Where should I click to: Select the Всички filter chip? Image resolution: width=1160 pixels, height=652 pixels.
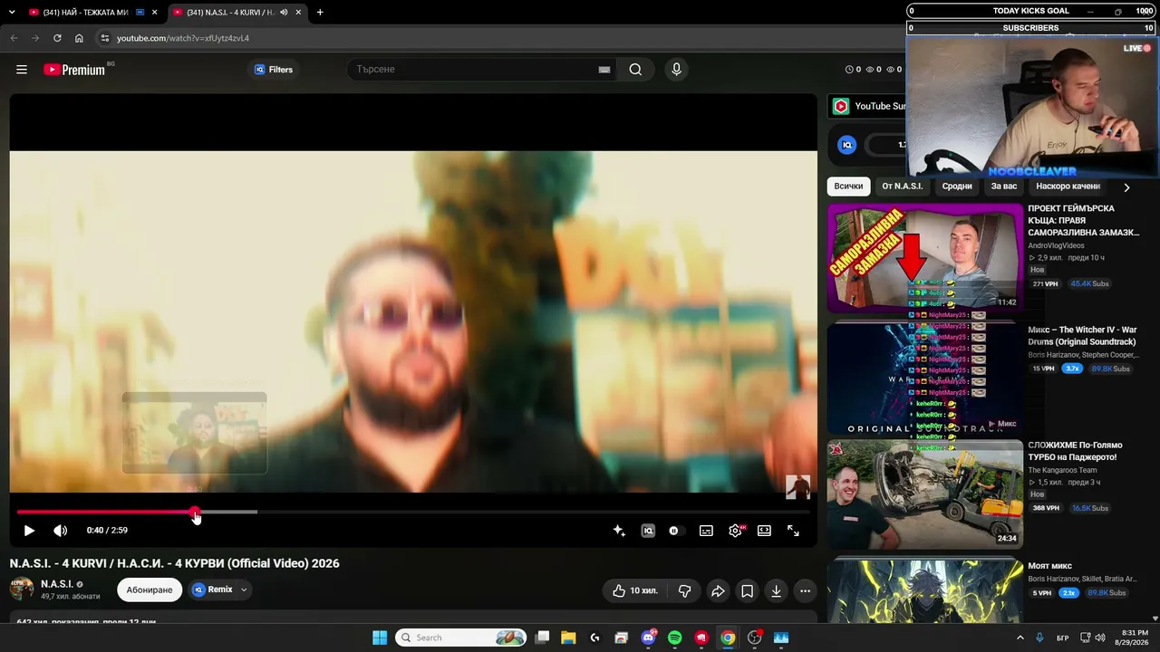[x=848, y=187]
